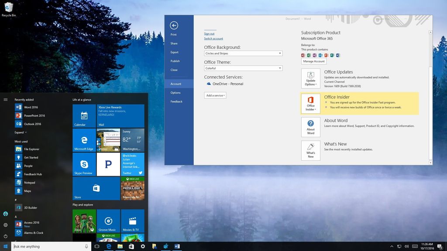Open Update Options under Office Updates
447x251 pixels.
tap(310, 78)
